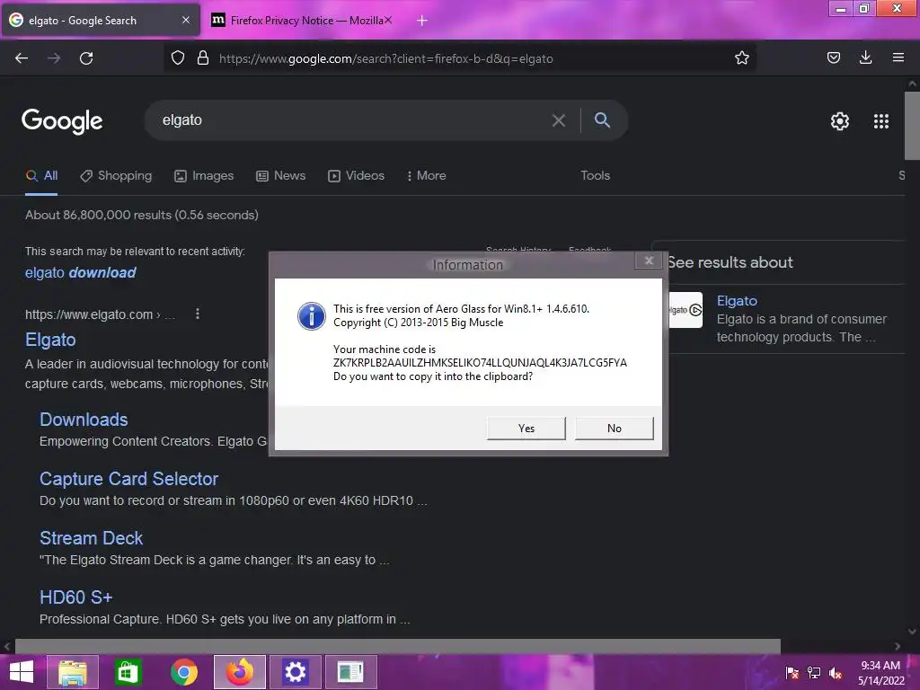Click the vertical page scrollbar thumb
The width and height of the screenshot is (920, 690).
click(912, 126)
